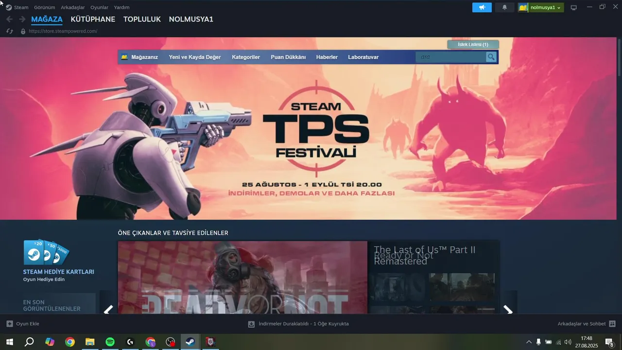The image size is (622, 350).
Task: Switch to the KÜTÜPHANE tab
Action: pos(93,19)
